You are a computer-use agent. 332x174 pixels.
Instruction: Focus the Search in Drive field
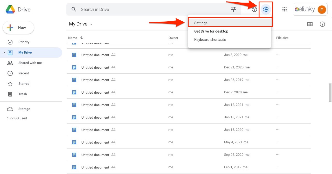pyautogui.click(x=154, y=10)
